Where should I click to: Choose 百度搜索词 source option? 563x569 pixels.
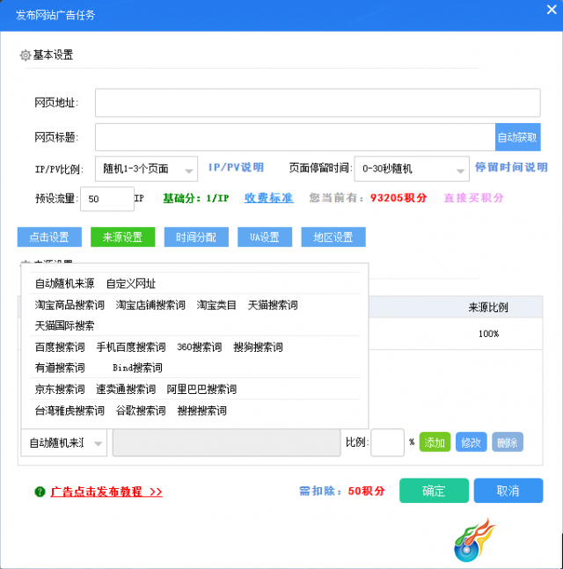point(60,347)
